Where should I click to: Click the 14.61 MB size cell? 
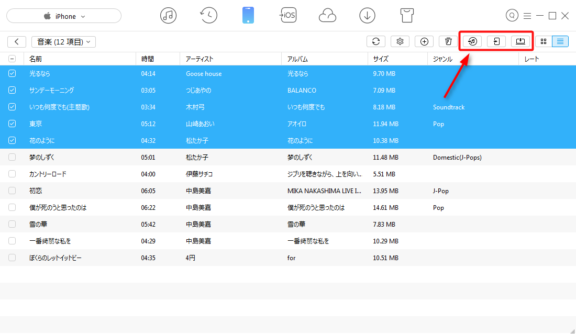click(385, 207)
